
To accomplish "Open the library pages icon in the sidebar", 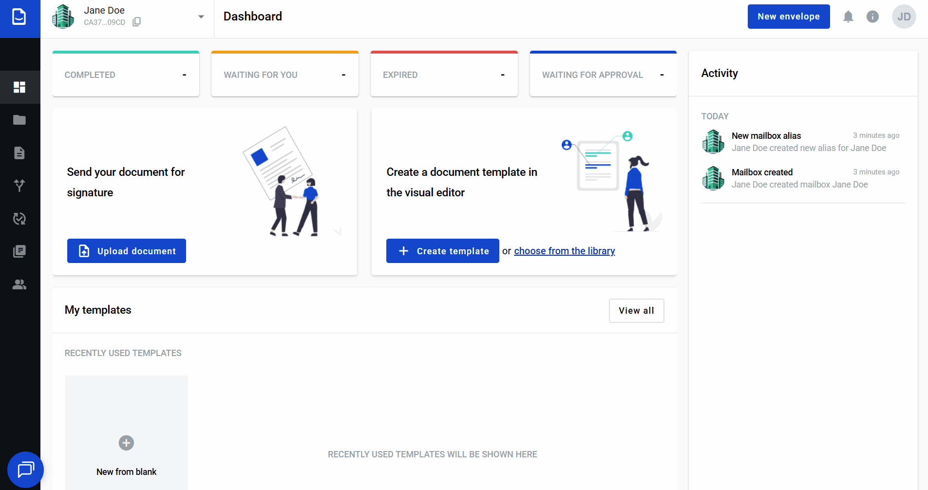I will click(19, 251).
